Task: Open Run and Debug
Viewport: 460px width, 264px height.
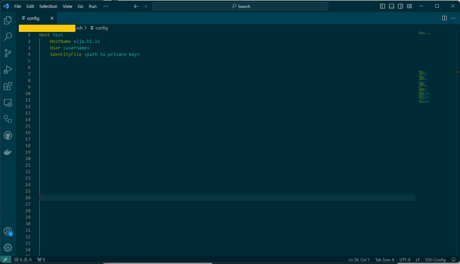Action: 8,70
